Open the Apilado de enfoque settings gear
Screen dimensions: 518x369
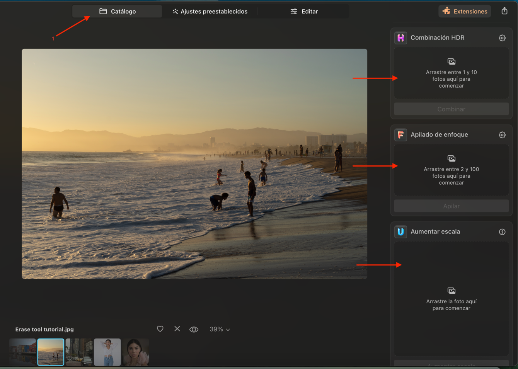pyautogui.click(x=502, y=135)
